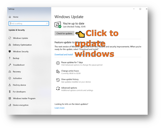Click the search magnifier icon
The width and height of the screenshot is (162, 129).
47,23
